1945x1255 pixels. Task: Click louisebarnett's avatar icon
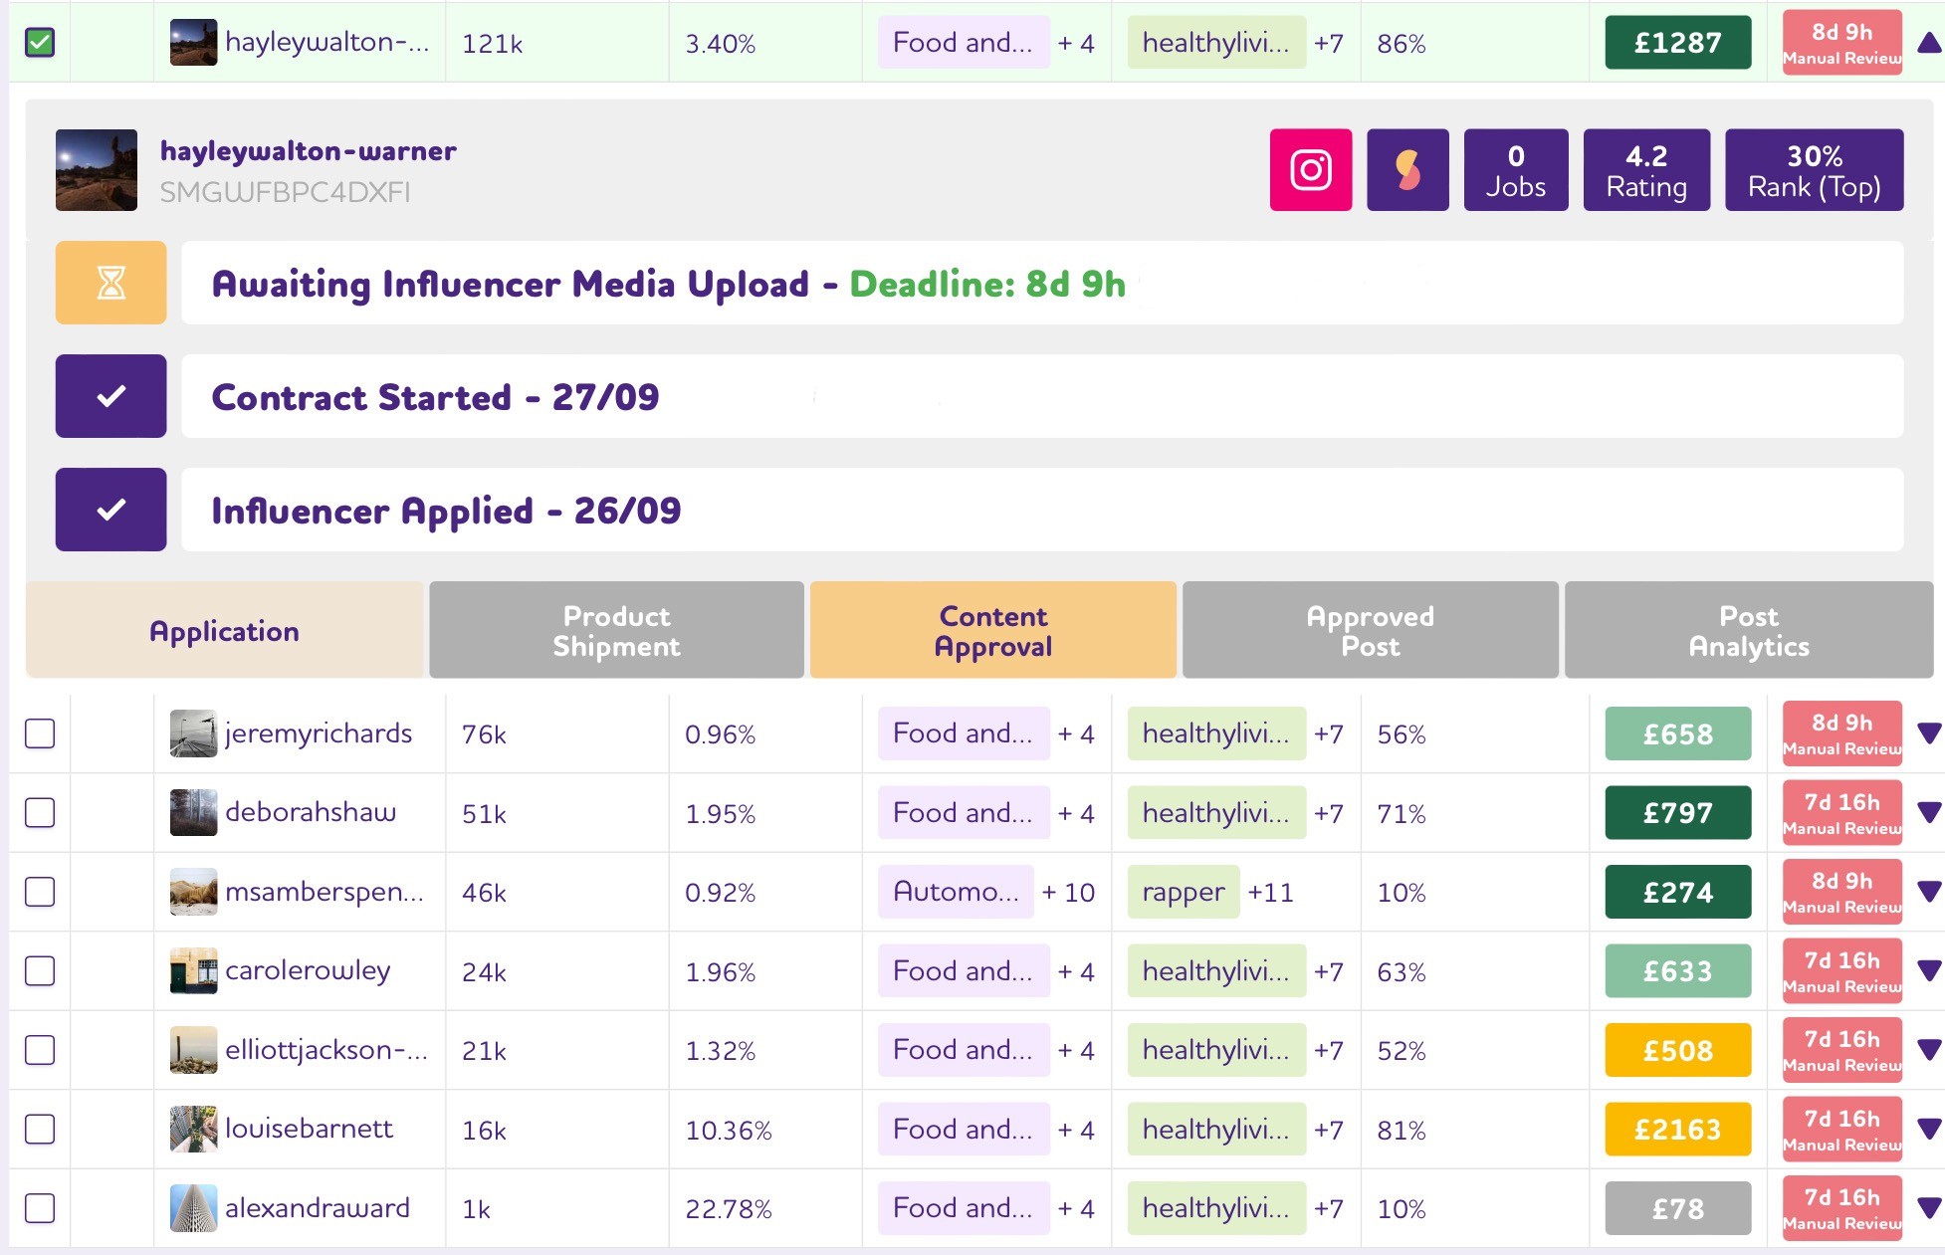(x=193, y=1129)
